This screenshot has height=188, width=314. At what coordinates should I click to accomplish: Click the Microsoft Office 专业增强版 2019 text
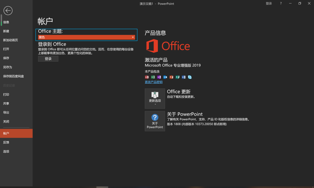(x=173, y=65)
